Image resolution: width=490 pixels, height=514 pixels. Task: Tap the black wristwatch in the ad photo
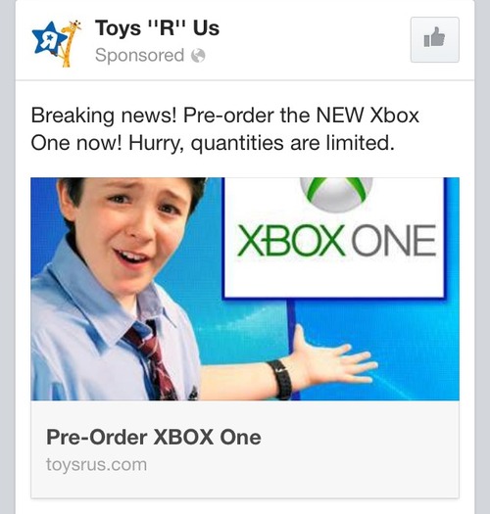pos(280,379)
